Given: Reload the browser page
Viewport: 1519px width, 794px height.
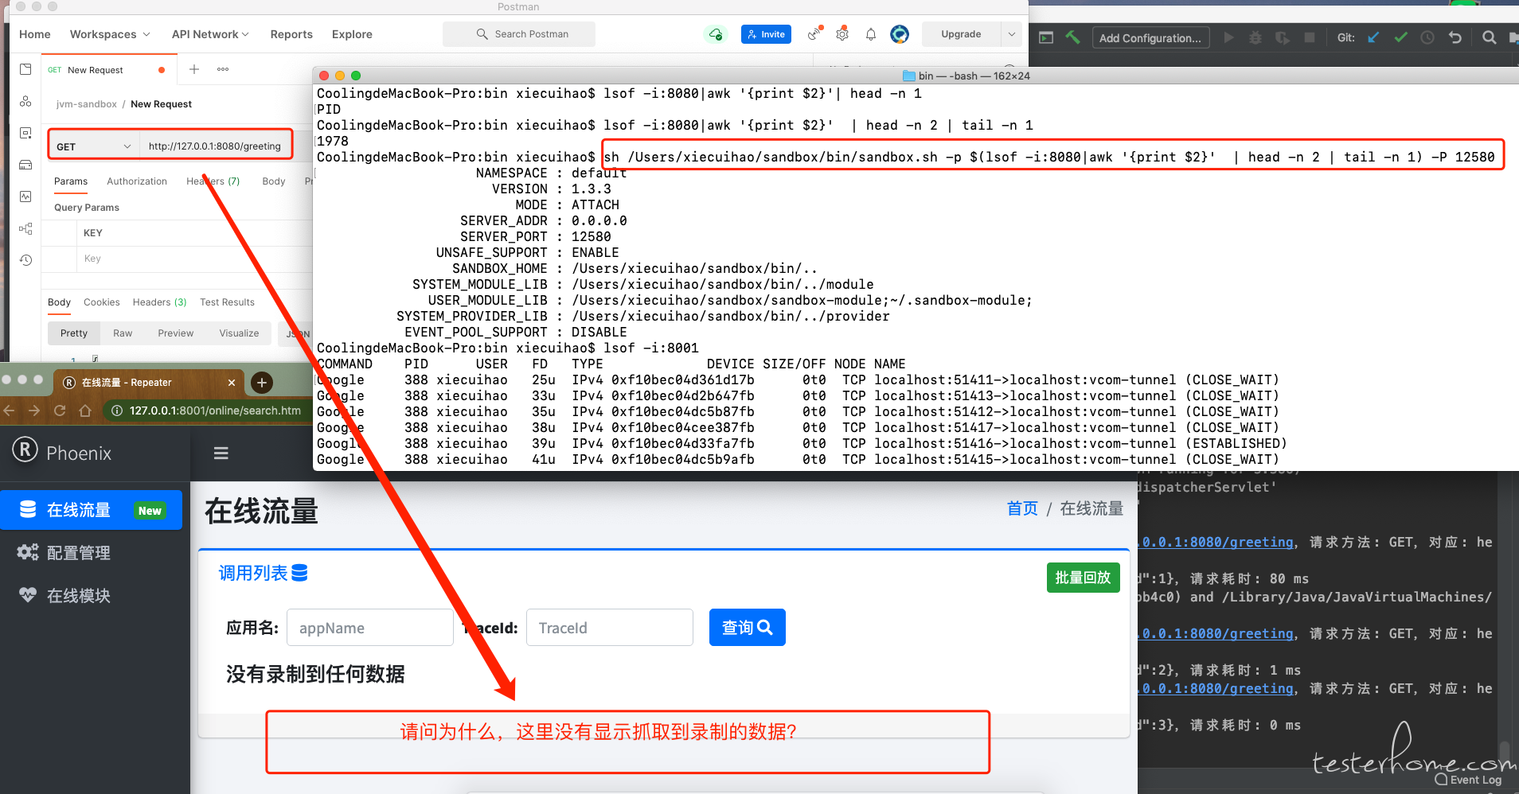Looking at the screenshot, I should click(x=60, y=411).
